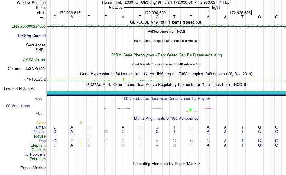Click the 4.88 PhyloP upper limit
Screen dimensions: 286x175
tap(39, 98)
